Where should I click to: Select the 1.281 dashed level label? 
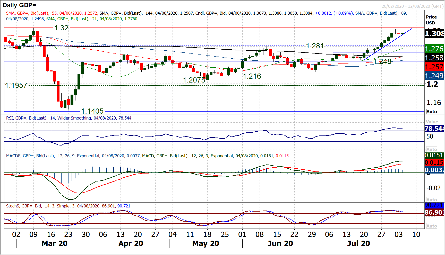tap(315, 46)
